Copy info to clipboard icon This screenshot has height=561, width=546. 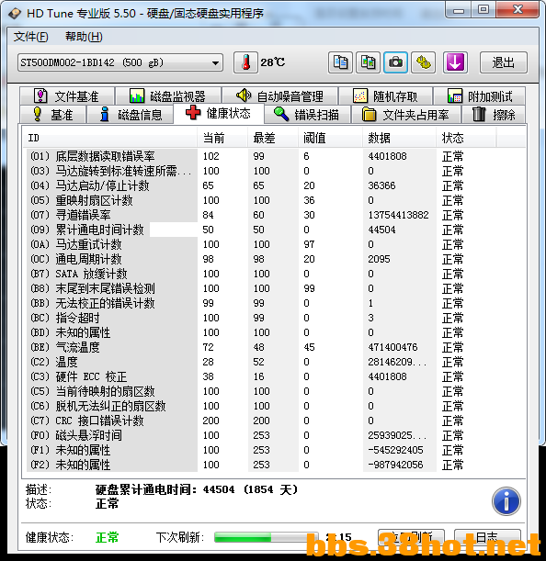[x=340, y=62]
